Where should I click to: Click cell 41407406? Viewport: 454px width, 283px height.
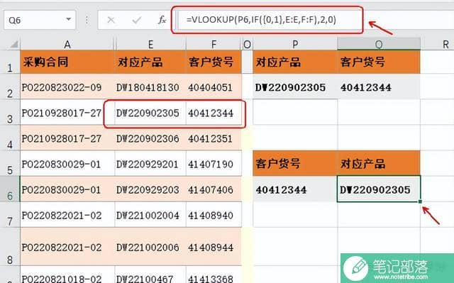[x=214, y=189]
